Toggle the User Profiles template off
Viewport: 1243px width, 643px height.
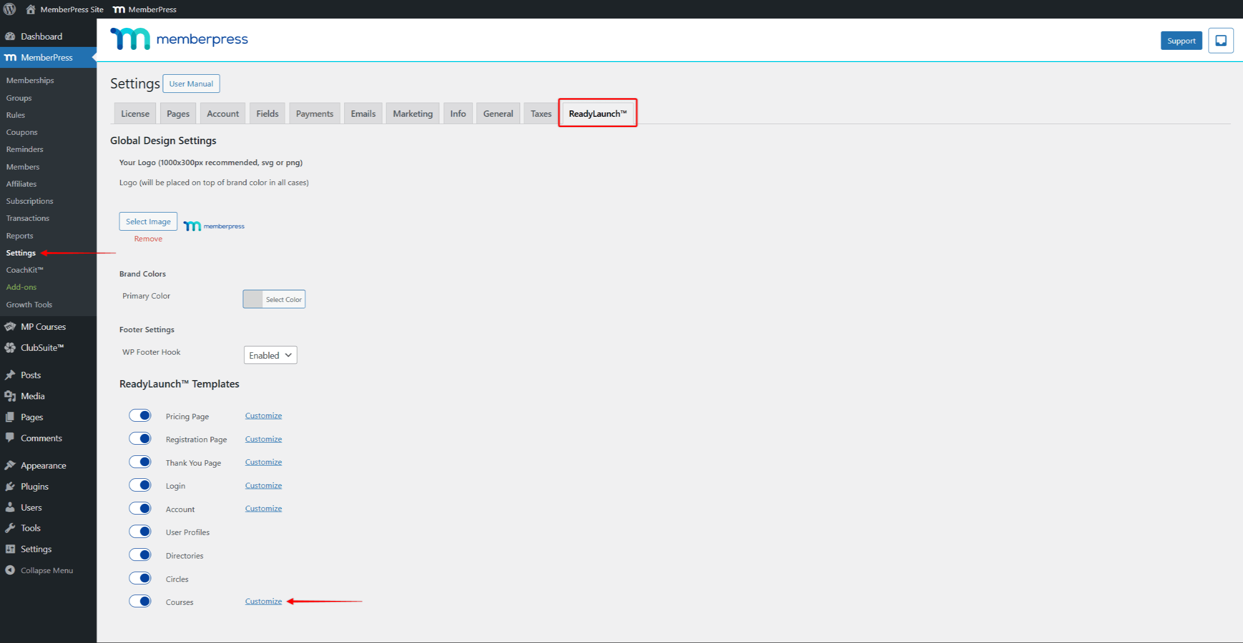140,531
